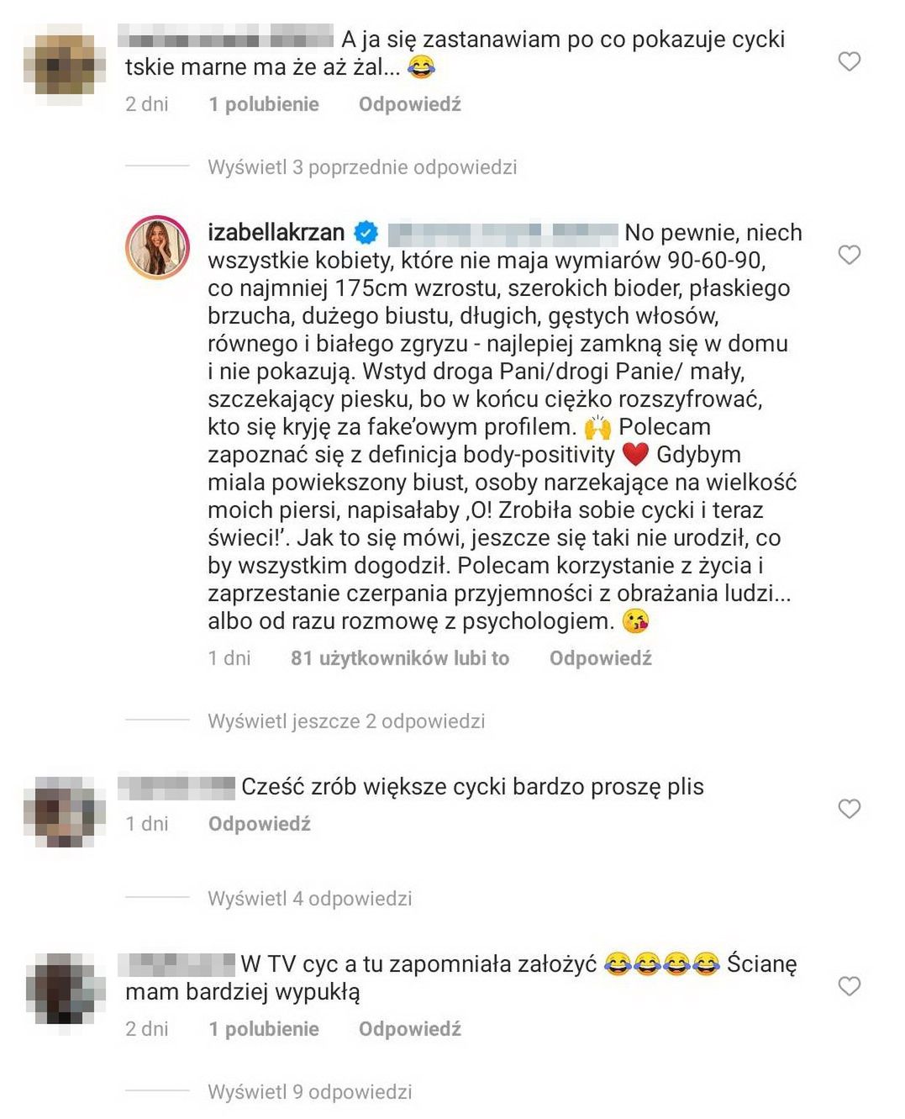Expand 'Wyświetl 4 odpowiedzi' thread
The height and width of the screenshot is (1119, 905).
[x=310, y=898]
